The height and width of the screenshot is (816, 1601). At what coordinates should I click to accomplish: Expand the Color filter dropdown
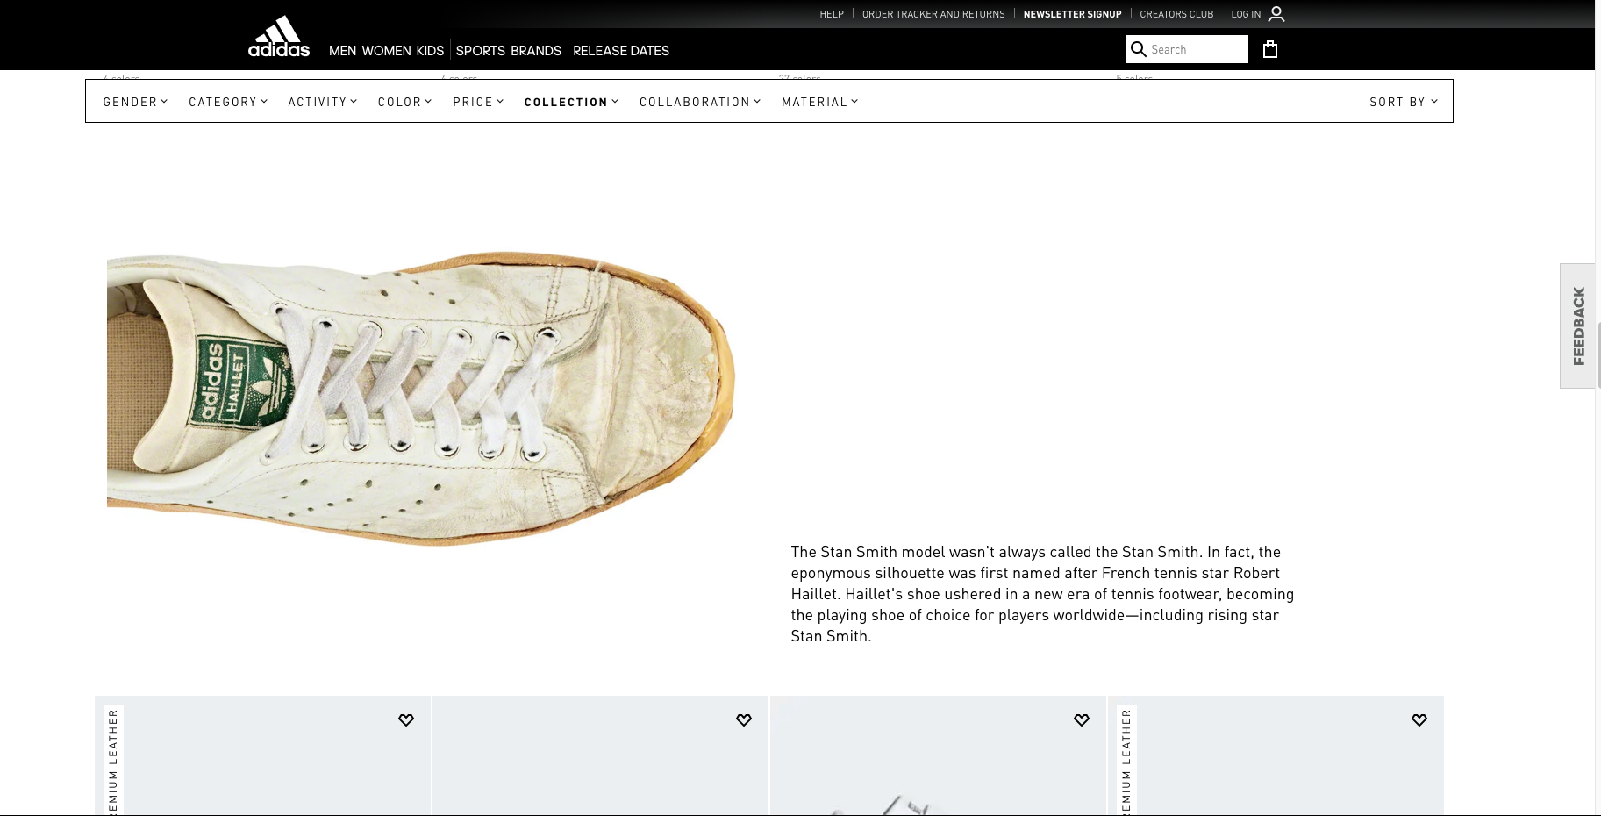pos(404,102)
